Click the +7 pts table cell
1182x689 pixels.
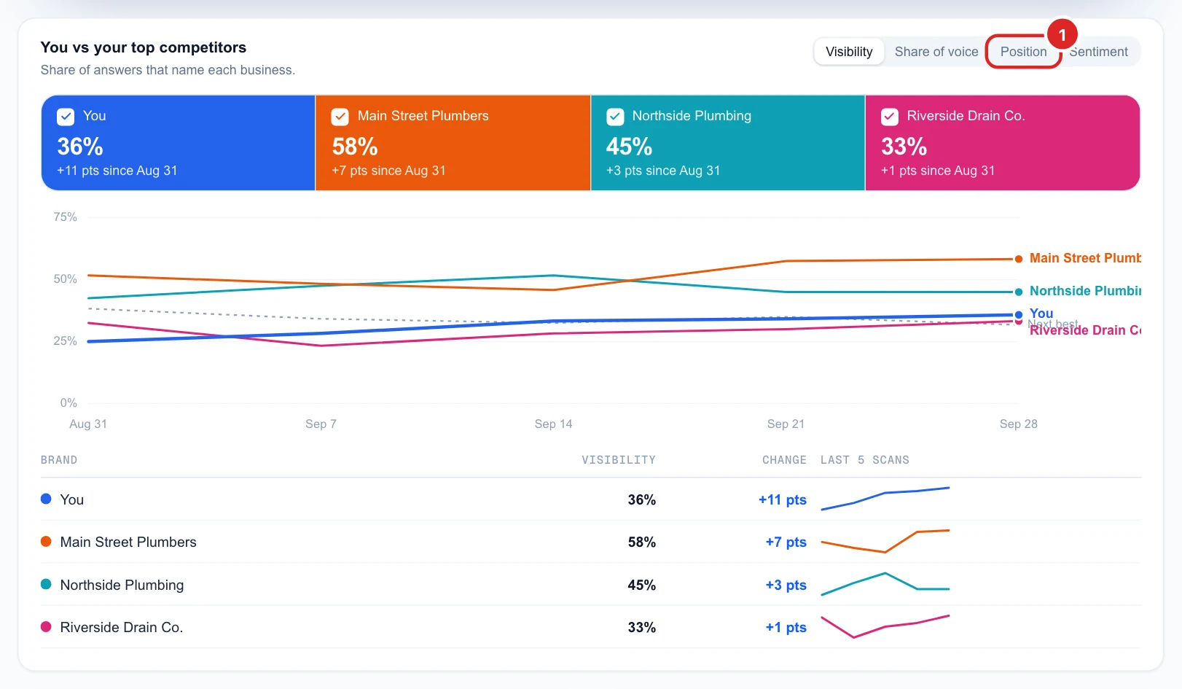tap(786, 542)
